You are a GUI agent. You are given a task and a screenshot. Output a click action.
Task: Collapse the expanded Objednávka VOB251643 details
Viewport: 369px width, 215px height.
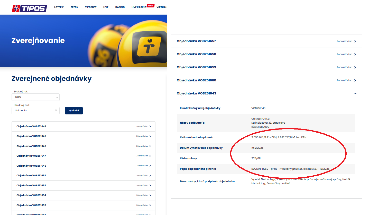355,93
